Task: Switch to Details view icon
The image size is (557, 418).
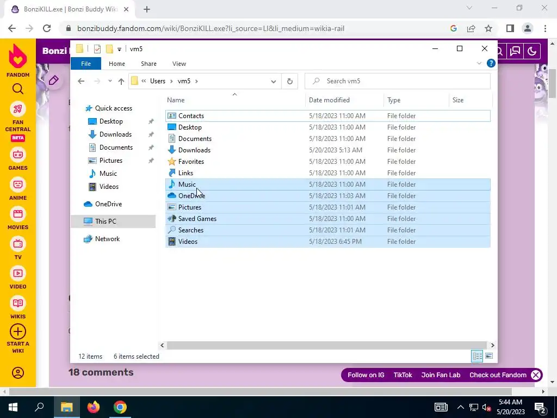Action: pos(476,356)
